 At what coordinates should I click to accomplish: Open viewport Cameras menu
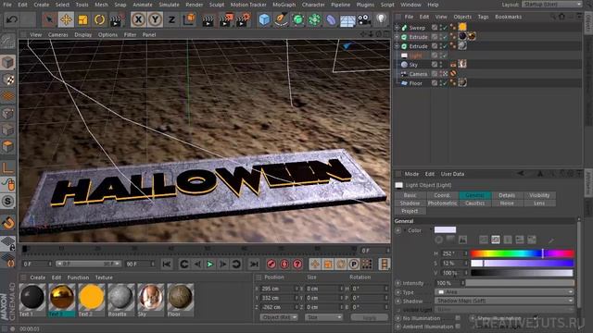click(x=57, y=34)
